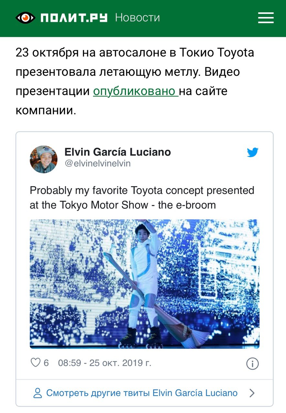This screenshot has width=286, height=413.
Task: Open the e-broom tweet photo
Action: coord(144,284)
